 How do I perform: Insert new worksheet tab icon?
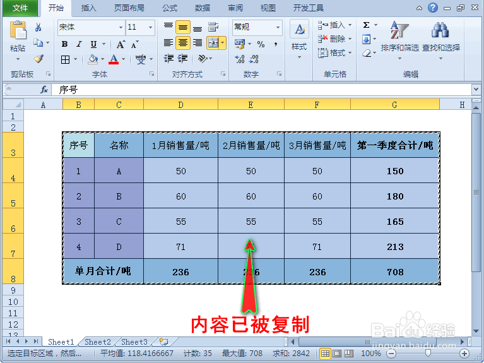click(163, 342)
